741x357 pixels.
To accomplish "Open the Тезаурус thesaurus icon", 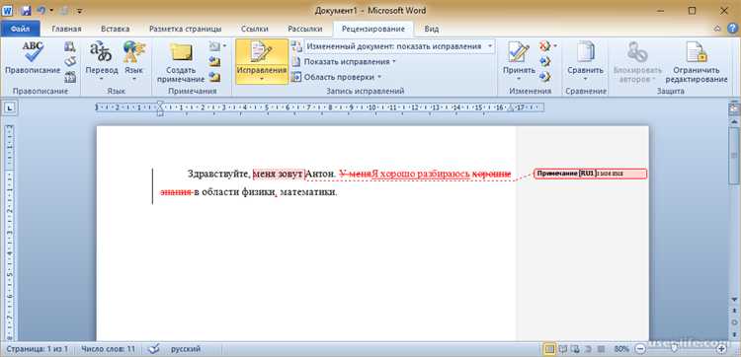I will tap(70, 62).
